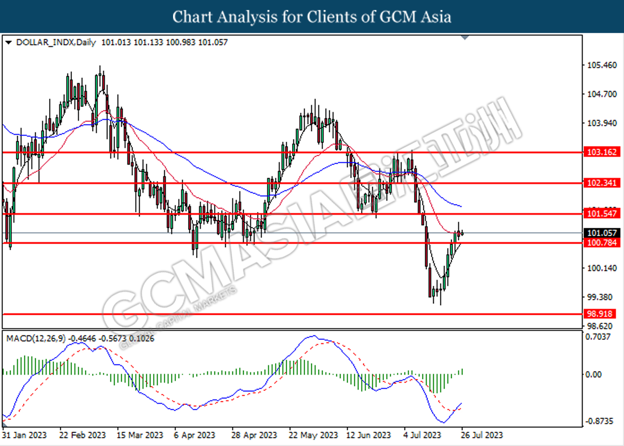Click the chart shift marker triangle at top
The height and width of the screenshot is (446, 624).
point(465,38)
